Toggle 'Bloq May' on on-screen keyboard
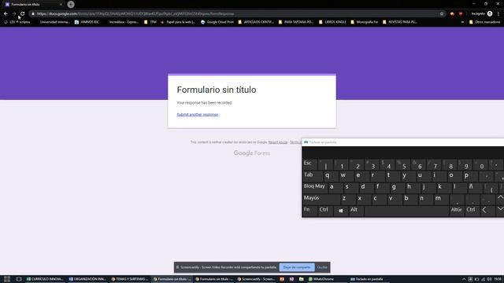Screen dimensions: 504x283 (315, 187)
